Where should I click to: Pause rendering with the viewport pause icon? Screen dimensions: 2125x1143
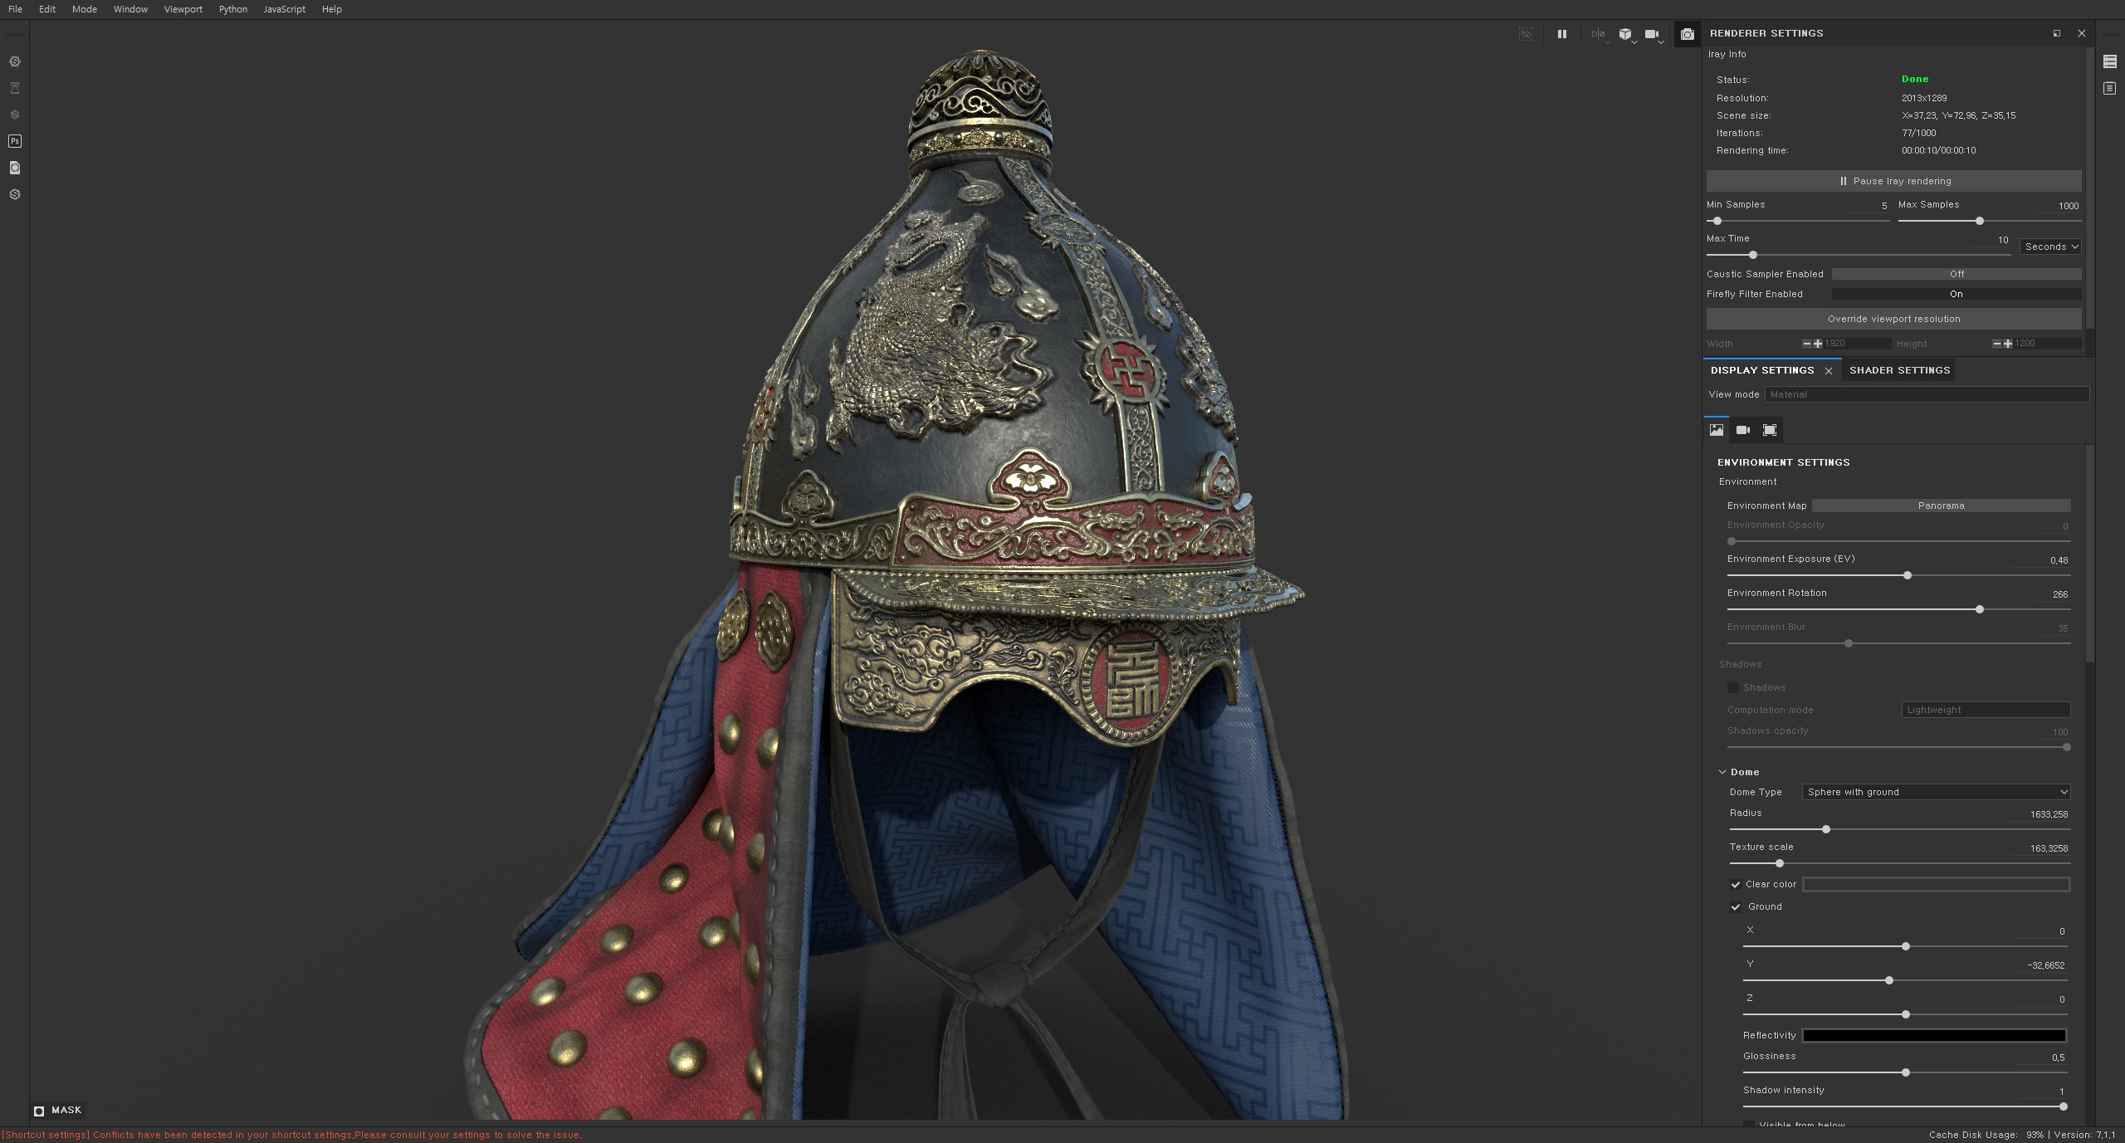pos(1561,34)
